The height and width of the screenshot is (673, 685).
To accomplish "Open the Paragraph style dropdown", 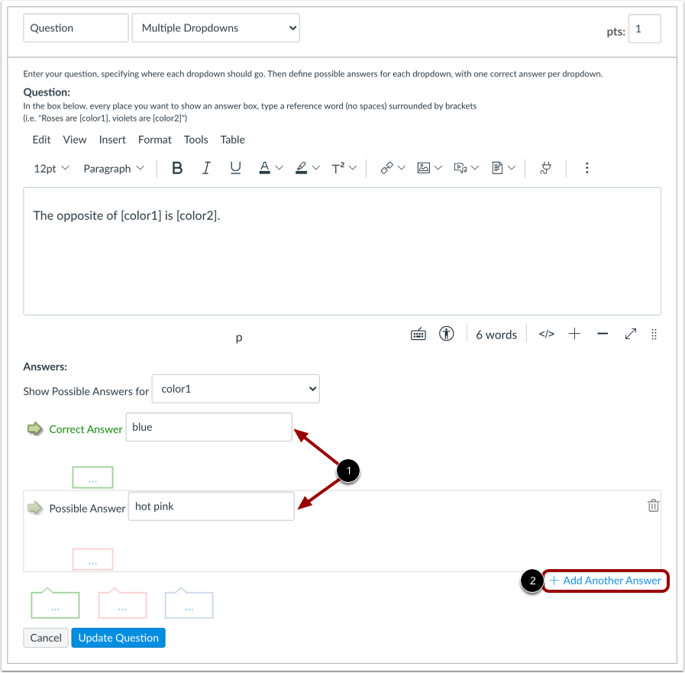I will tap(113, 168).
